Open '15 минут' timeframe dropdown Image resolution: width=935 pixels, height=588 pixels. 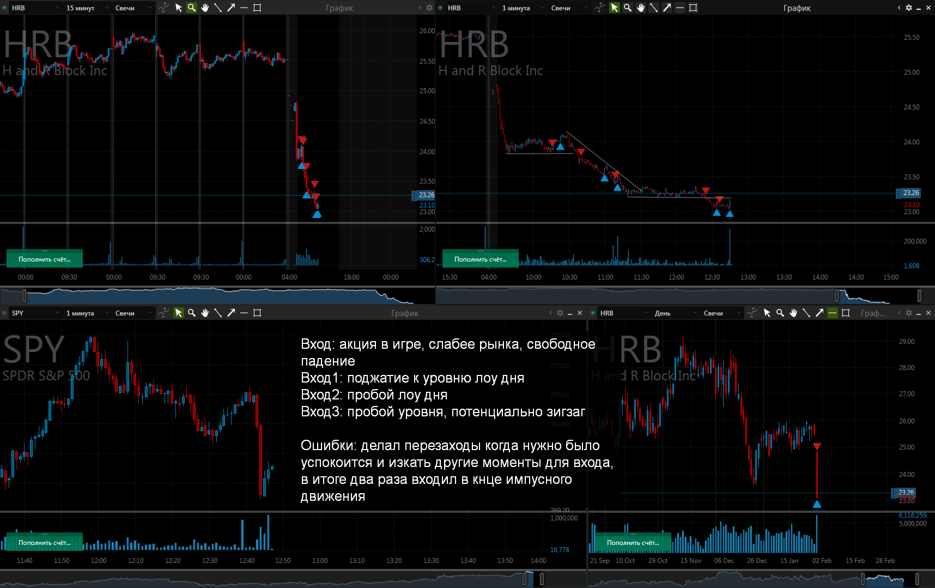click(86, 8)
